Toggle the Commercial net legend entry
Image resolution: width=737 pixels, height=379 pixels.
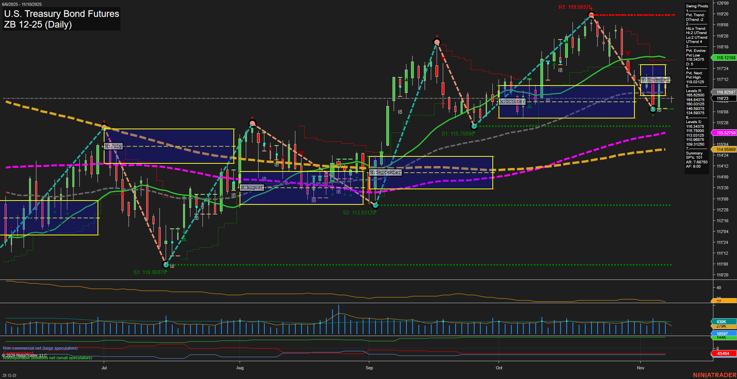(17, 353)
